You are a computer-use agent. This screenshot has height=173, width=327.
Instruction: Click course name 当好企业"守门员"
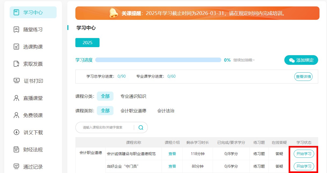[x=123, y=166]
